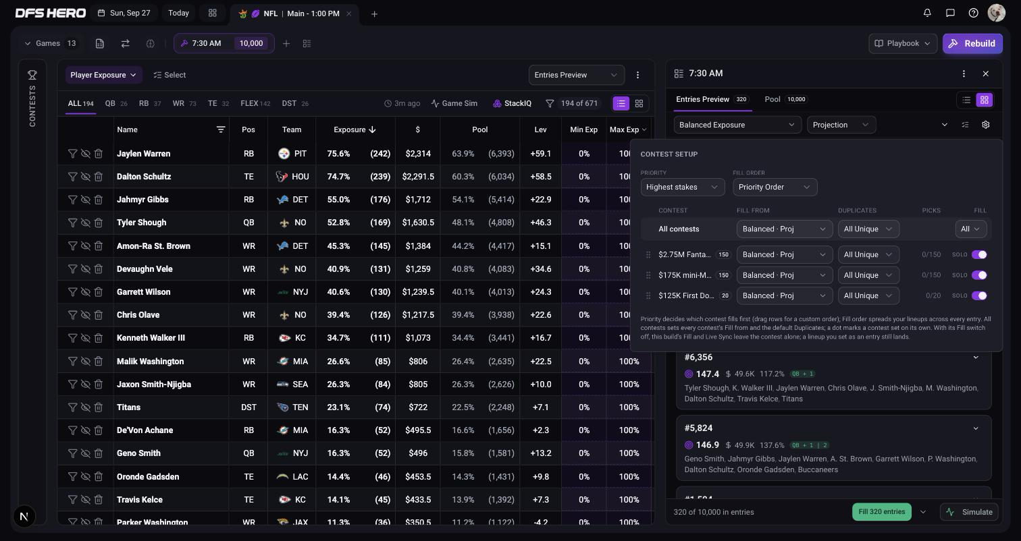Switch to the Pool tab
1021x541 pixels.
click(785, 99)
